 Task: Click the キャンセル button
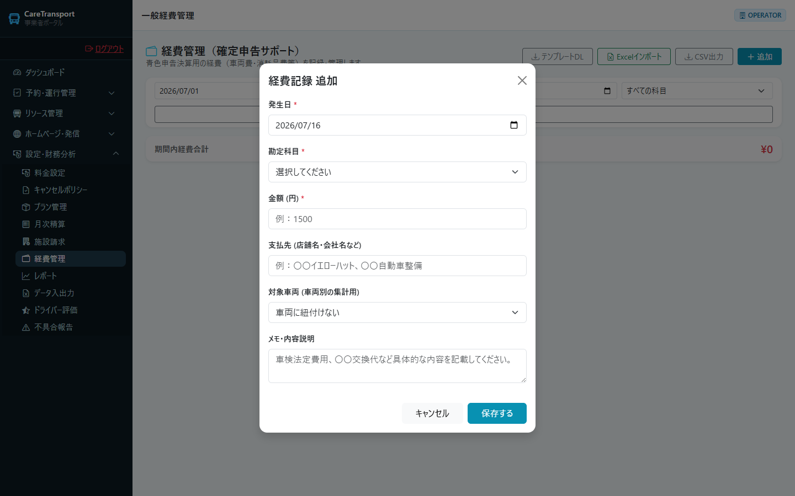pyautogui.click(x=432, y=413)
